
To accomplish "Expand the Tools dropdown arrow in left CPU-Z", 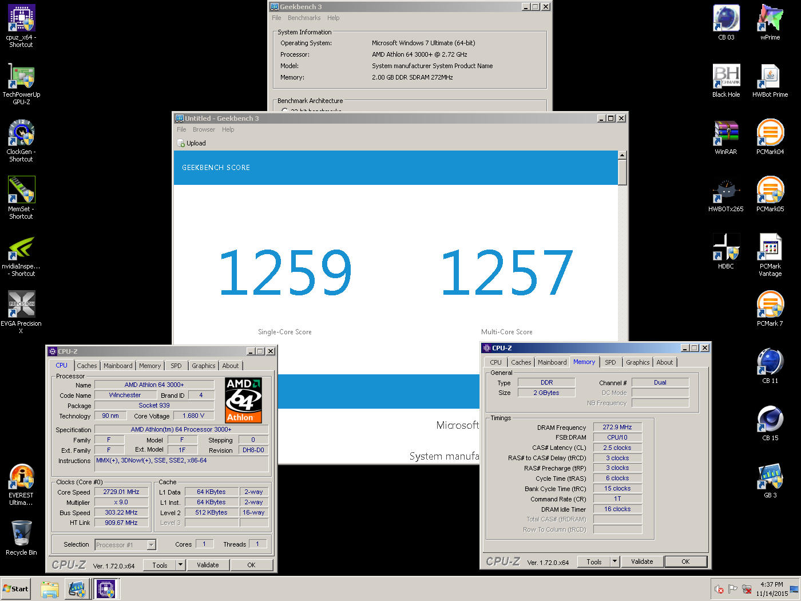I will coord(180,565).
